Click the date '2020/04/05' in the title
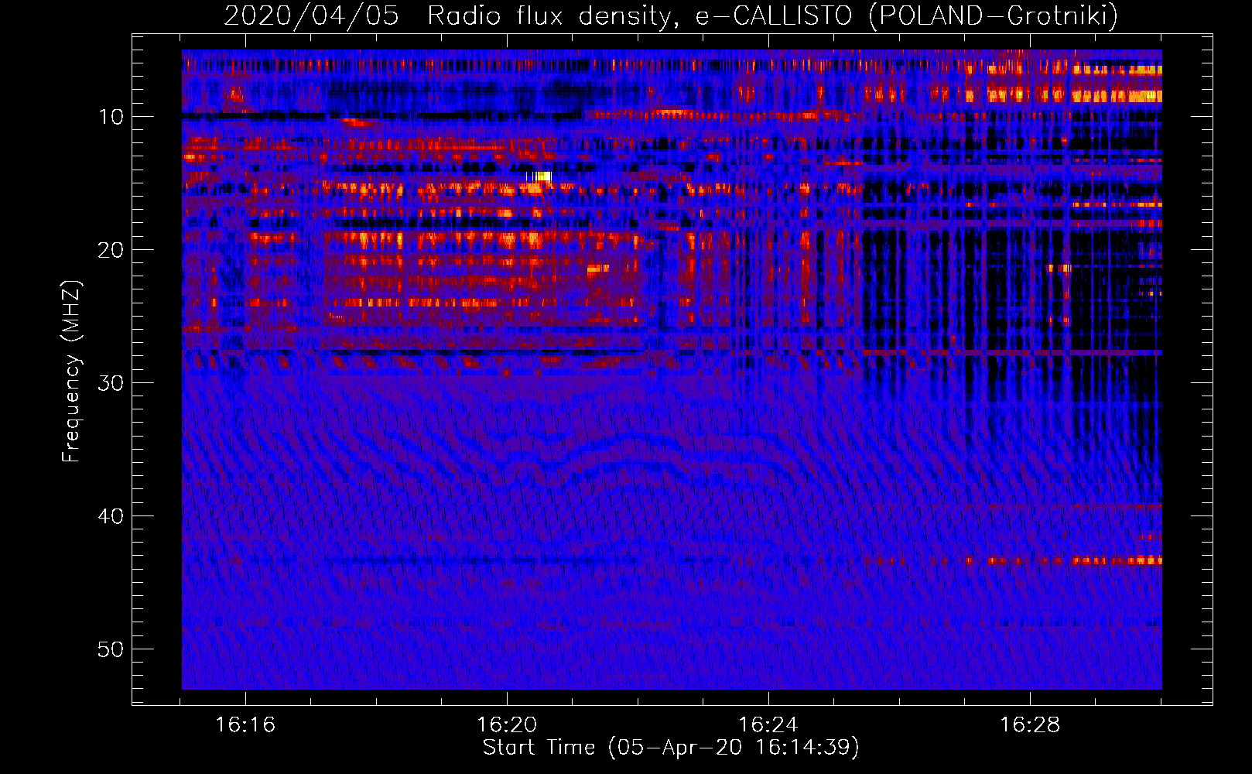The height and width of the screenshot is (774, 1252). [311, 15]
